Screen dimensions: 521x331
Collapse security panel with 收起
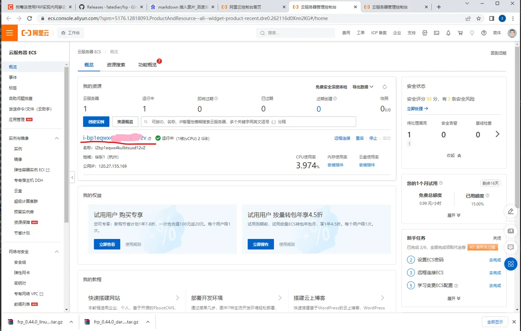pos(454,156)
